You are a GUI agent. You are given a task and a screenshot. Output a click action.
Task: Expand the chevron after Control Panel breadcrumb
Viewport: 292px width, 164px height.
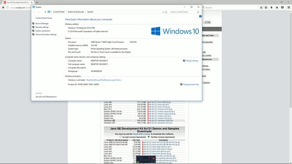66,12
